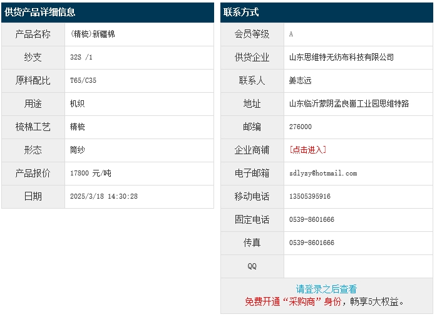
Task: Click the address 山东临沂蒙阴孟良崮工业园思维特路
Action: (349, 103)
